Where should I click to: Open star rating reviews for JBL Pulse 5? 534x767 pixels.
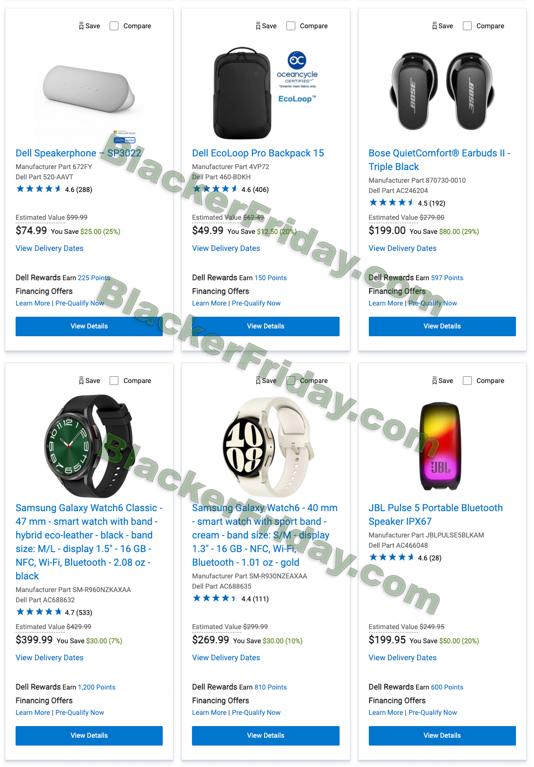tap(405, 557)
